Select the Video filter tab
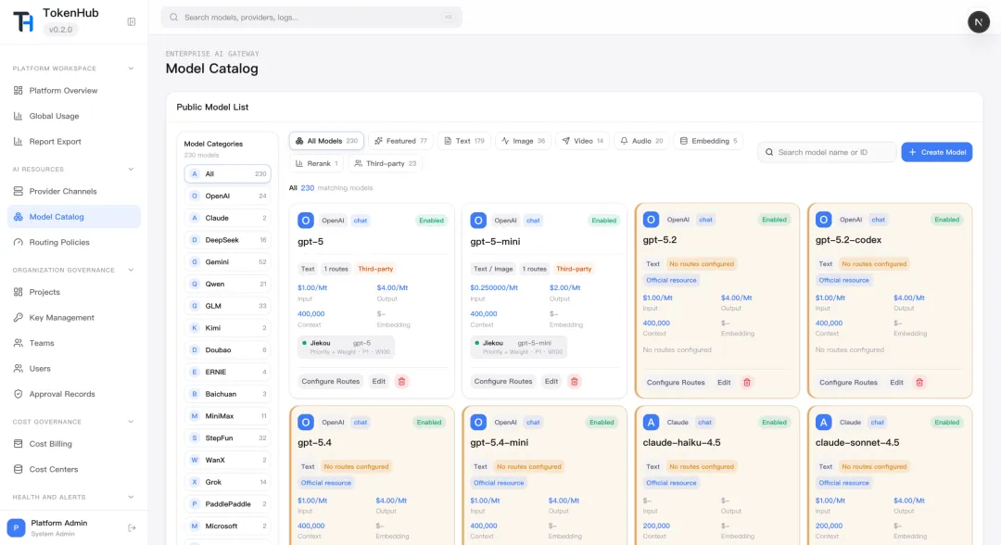 (x=582, y=141)
